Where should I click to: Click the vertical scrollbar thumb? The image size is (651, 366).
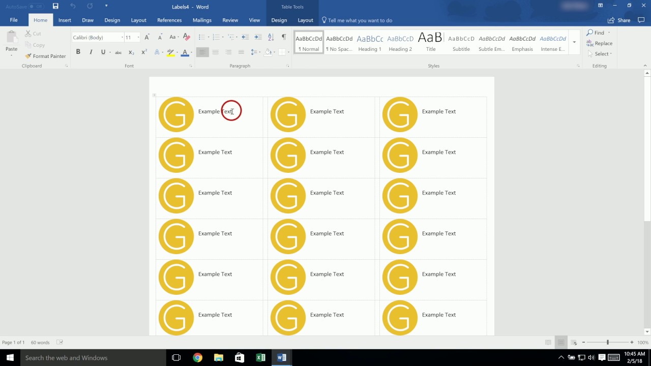pos(647,149)
